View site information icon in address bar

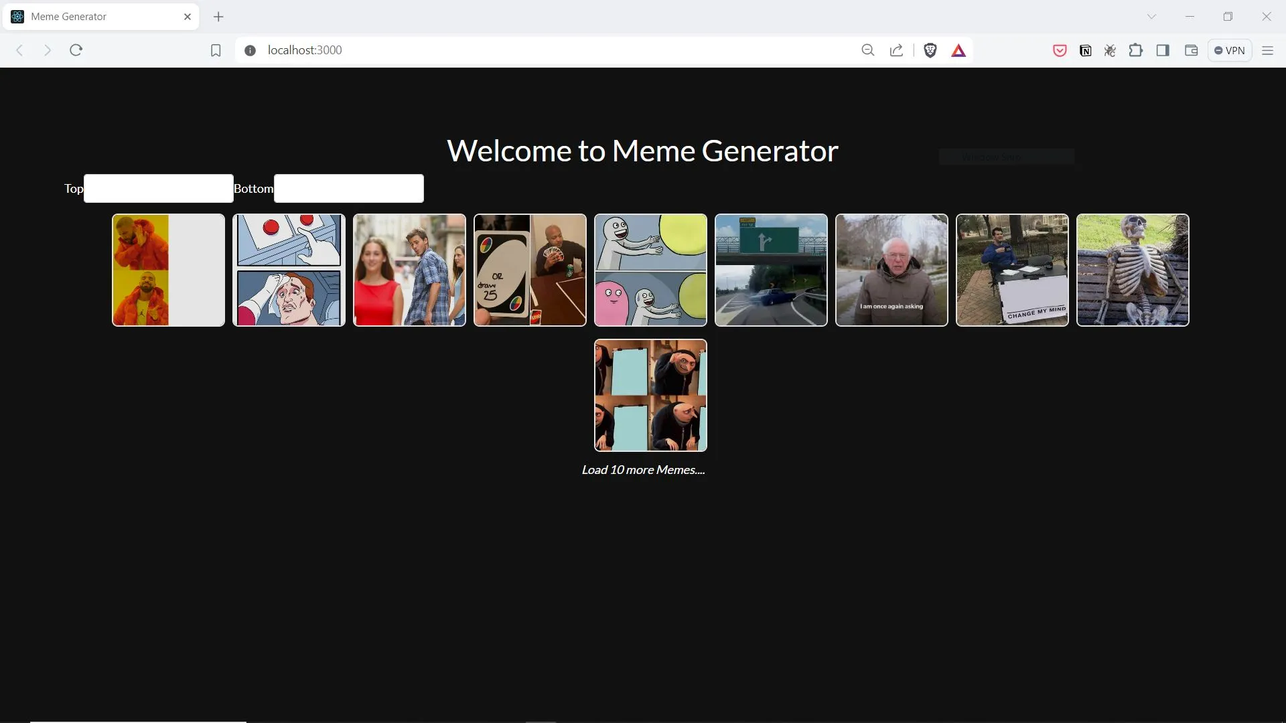click(251, 50)
